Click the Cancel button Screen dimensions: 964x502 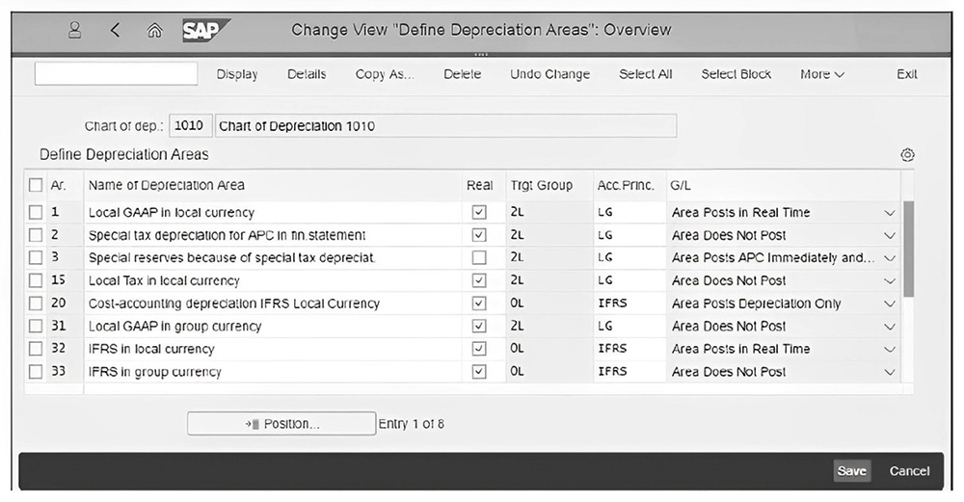tap(909, 471)
